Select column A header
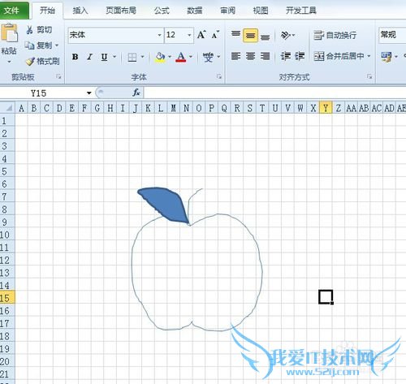 click(21, 108)
